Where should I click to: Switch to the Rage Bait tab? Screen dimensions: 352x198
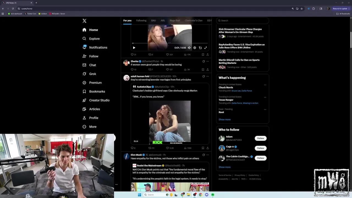pos(175,21)
